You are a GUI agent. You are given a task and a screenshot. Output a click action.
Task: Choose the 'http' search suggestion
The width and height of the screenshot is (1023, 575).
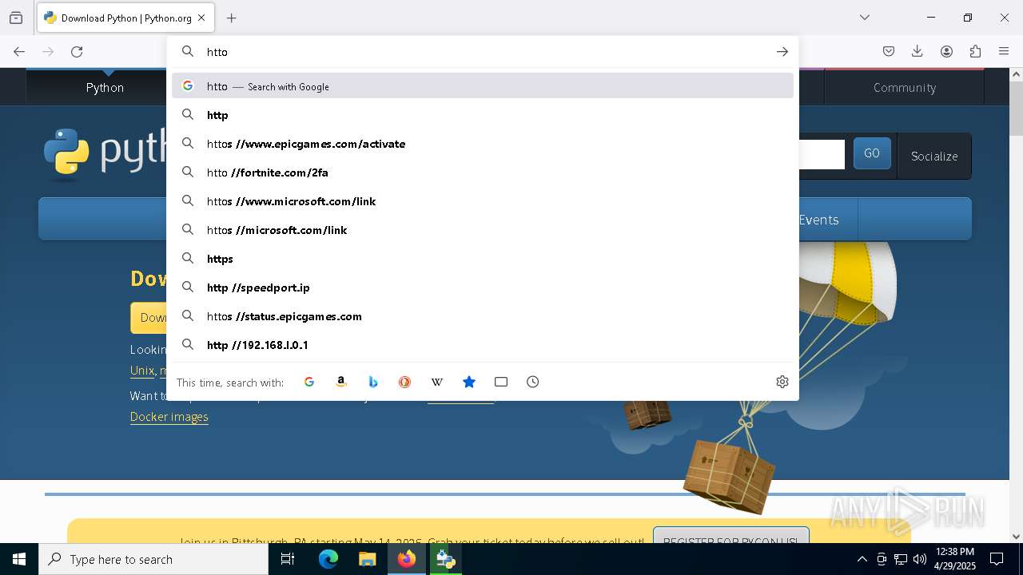(x=483, y=115)
